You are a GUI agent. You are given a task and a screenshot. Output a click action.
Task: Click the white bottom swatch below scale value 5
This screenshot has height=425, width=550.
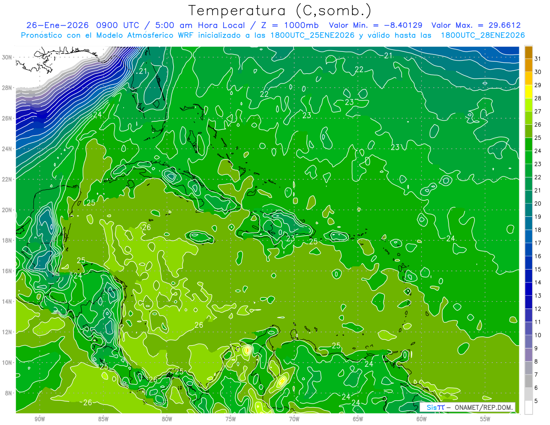(528, 408)
